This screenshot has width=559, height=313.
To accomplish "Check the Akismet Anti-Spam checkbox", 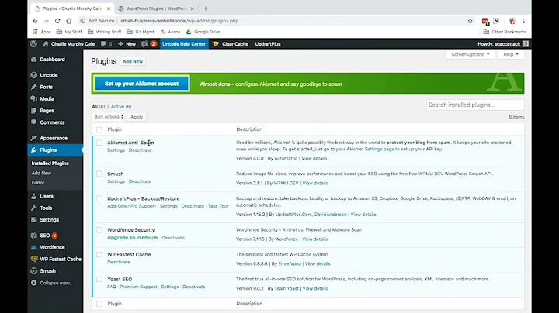I will (99, 143).
